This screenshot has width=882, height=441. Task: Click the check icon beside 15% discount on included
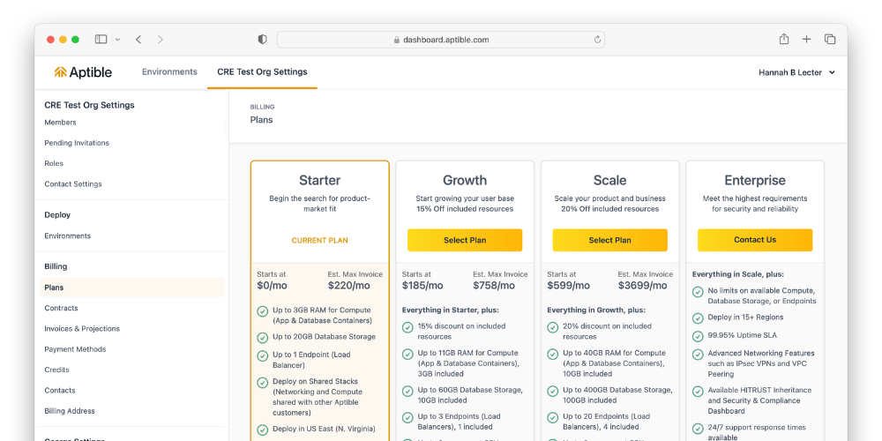click(407, 327)
